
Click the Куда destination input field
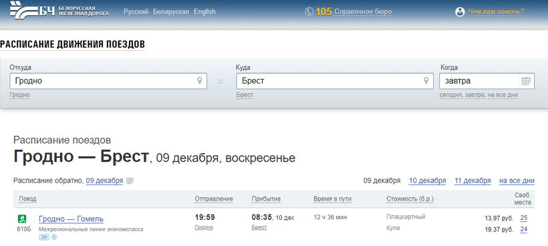335,81
